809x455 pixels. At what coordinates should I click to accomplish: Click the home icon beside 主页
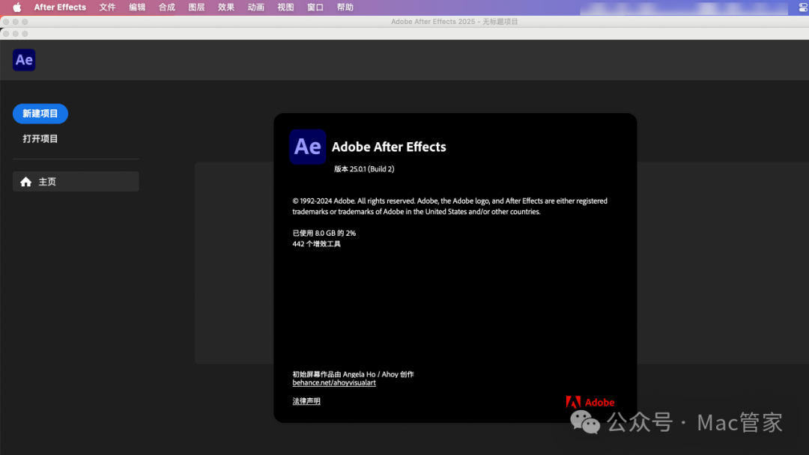coord(25,182)
